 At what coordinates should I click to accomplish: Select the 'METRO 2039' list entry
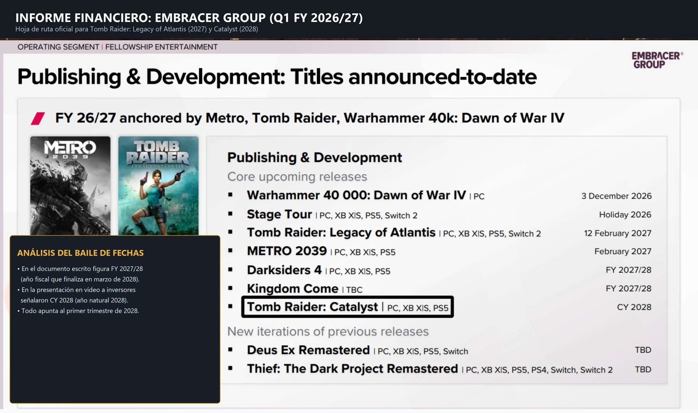pos(321,251)
